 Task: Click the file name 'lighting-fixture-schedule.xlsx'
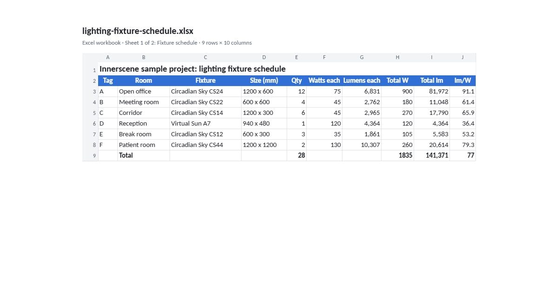pyautogui.click(x=138, y=31)
